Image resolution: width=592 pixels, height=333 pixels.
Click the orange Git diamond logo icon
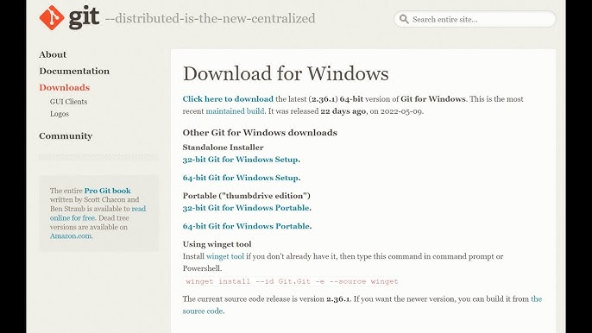tap(52, 17)
